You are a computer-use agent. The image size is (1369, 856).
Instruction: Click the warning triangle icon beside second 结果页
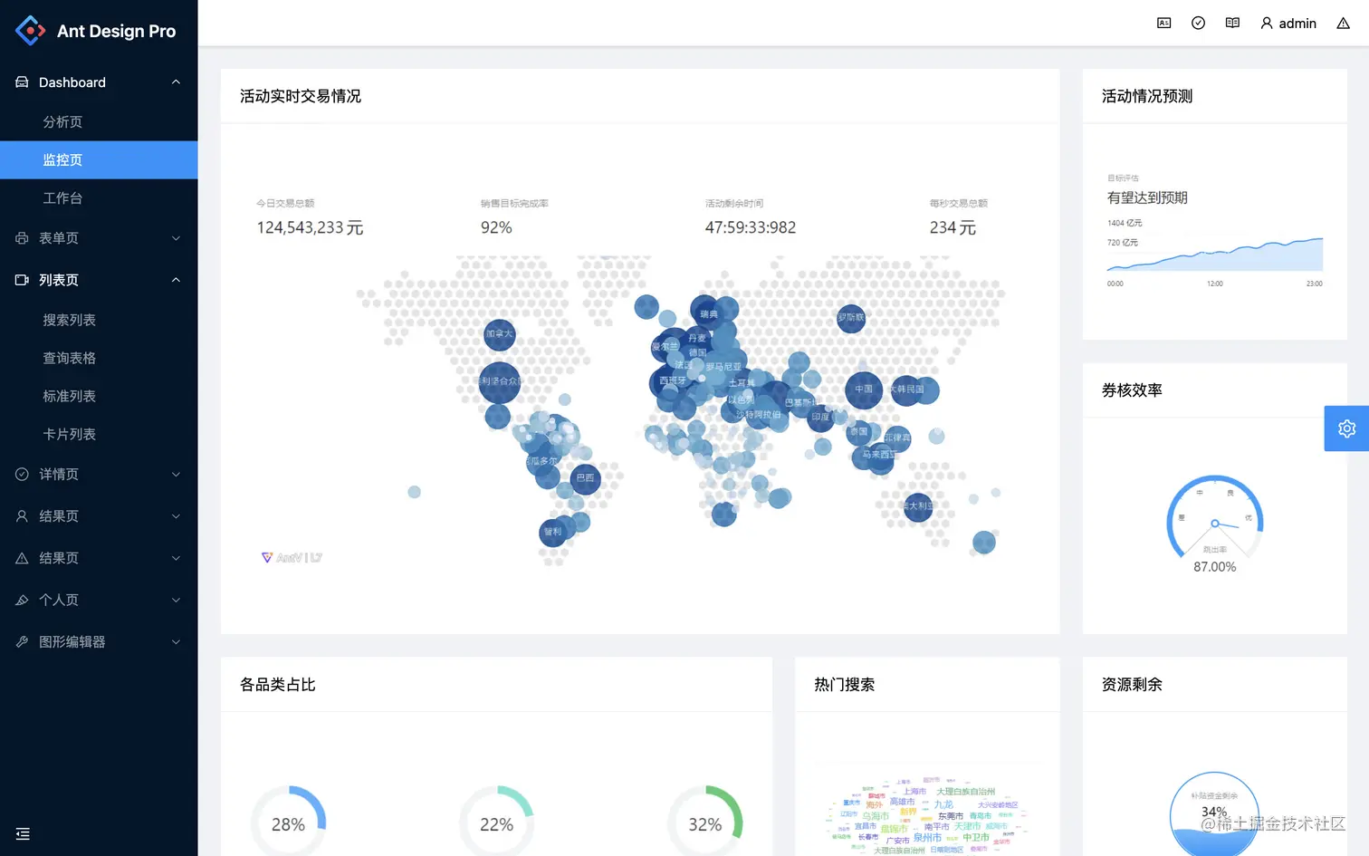(x=22, y=558)
